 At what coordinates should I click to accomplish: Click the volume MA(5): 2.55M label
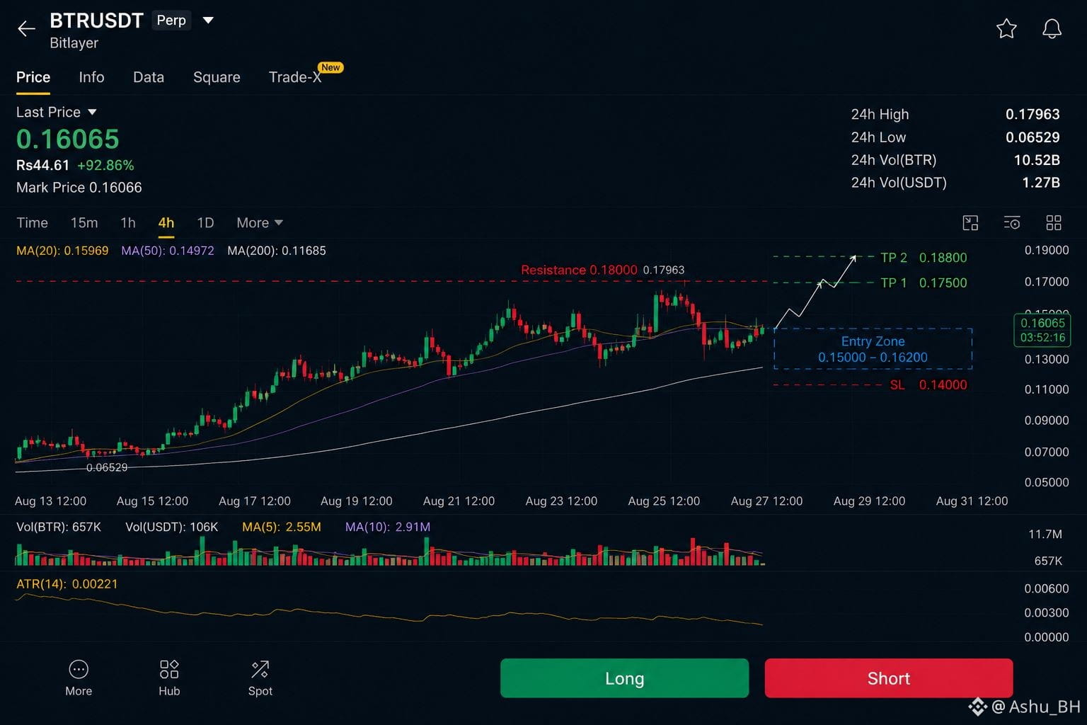point(282,527)
